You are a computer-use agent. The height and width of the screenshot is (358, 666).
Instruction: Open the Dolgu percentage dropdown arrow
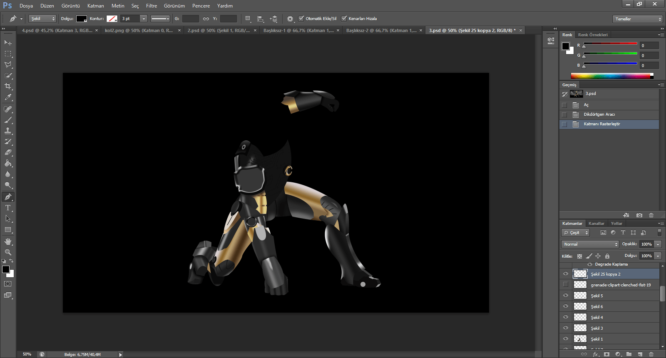(658, 256)
